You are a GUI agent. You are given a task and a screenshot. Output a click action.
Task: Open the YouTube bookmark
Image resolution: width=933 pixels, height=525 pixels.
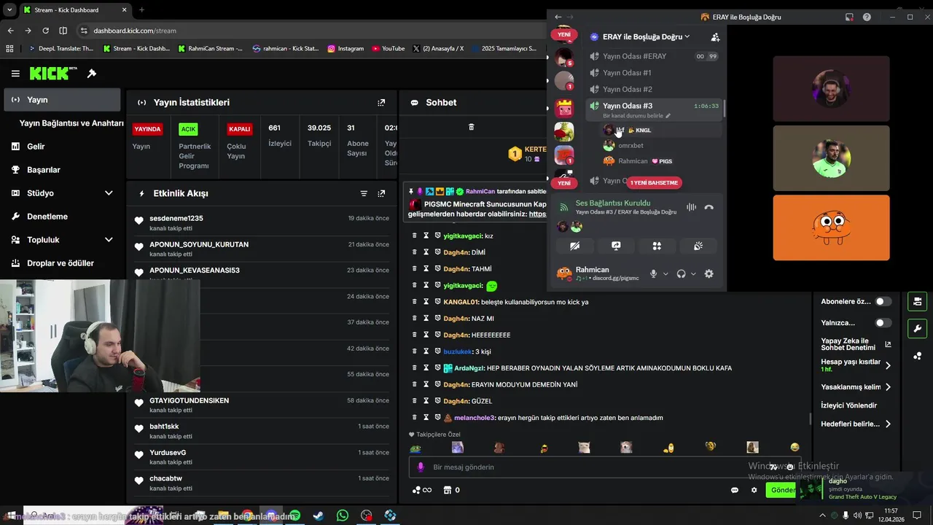tap(389, 49)
